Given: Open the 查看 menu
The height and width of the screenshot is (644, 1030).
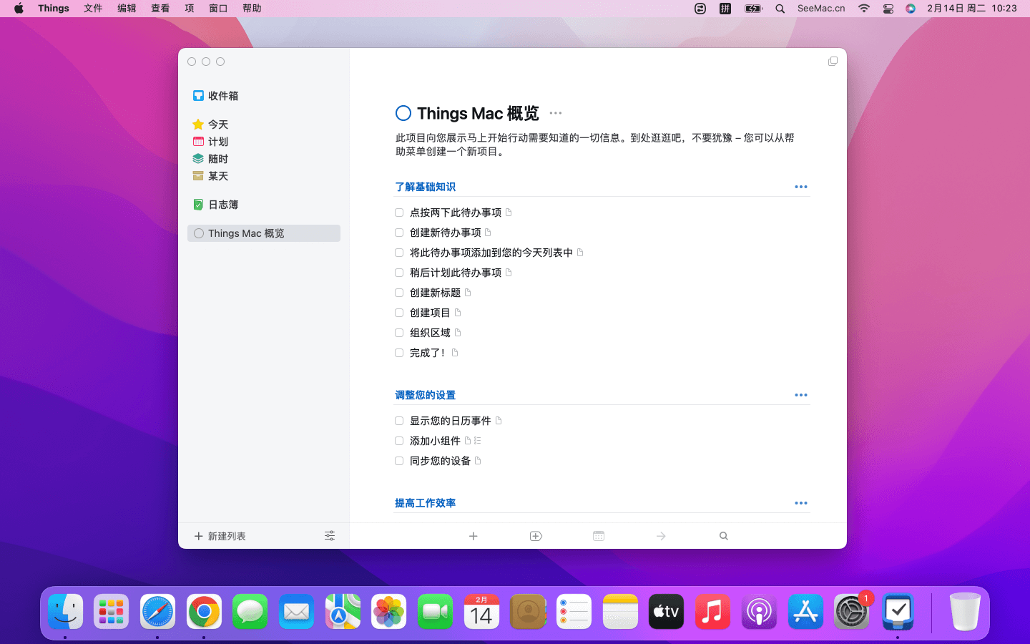Looking at the screenshot, I should pyautogui.click(x=160, y=9).
